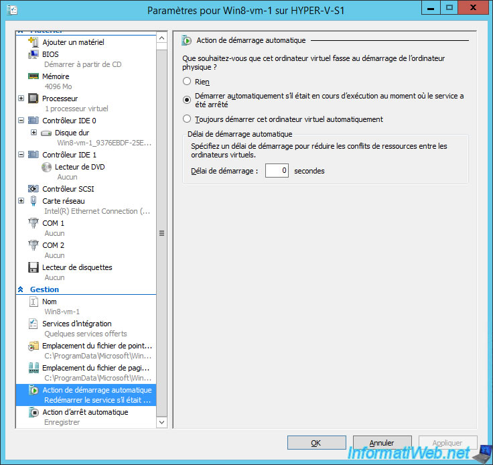Expand the Carte réseau node
Viewport: 493px width, 465px height.
click(21, 200)
